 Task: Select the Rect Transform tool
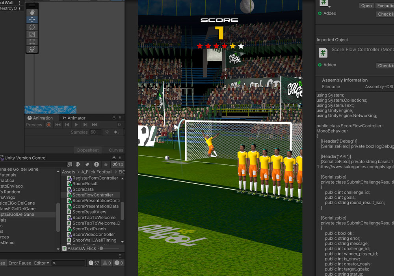(32, 41)
